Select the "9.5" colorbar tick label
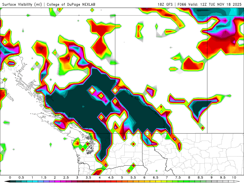Image resolution: width=244 pixels, height=183 pixels. [223, 178]
